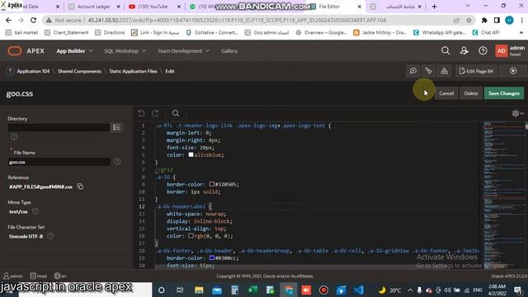
Task: Open the Task View taskbar icon
Action: pyautogui.click(x=180, y=290)
